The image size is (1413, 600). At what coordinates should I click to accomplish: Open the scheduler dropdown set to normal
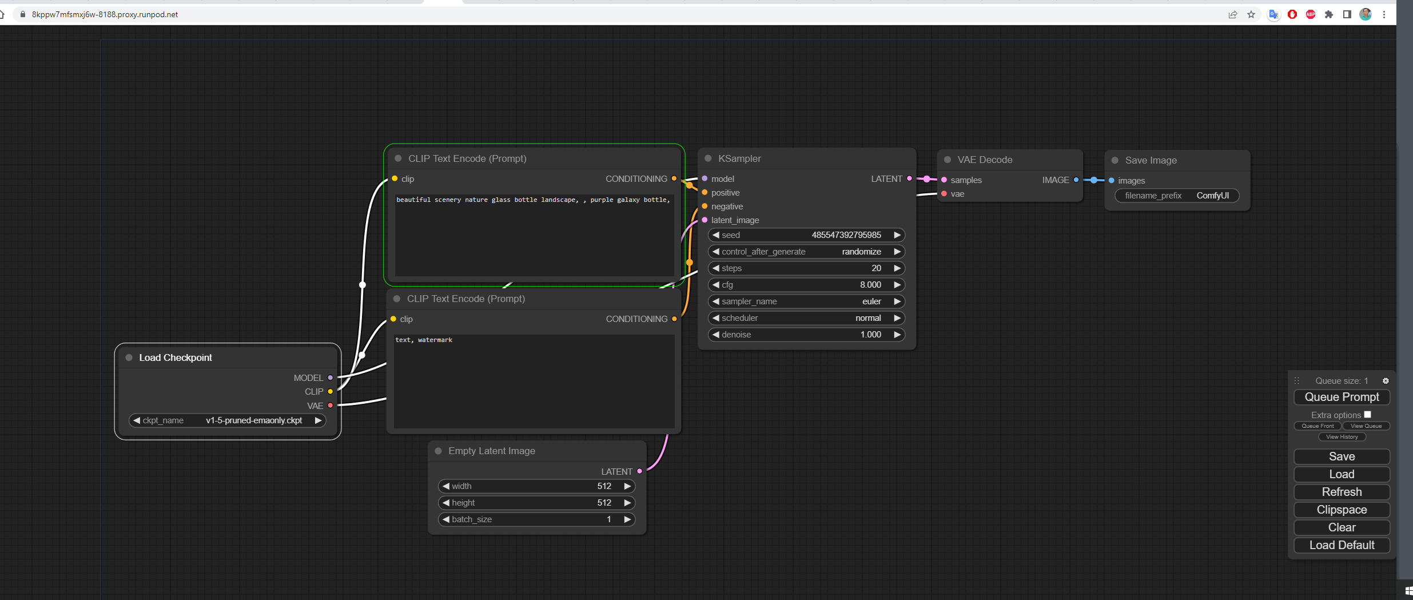point(806,318)
